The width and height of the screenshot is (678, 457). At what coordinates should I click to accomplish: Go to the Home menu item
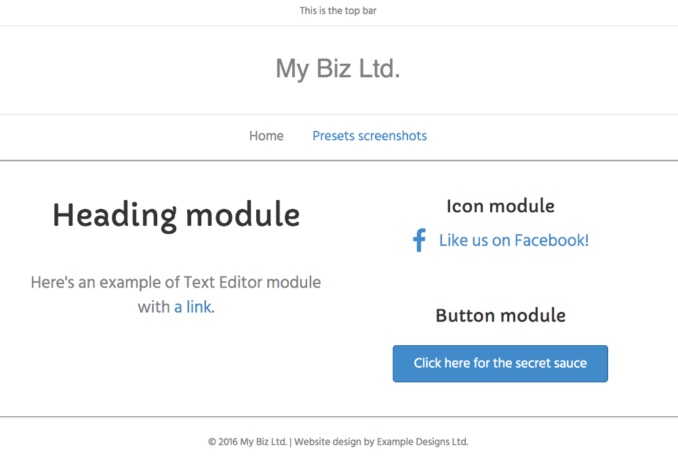click(x=266, y=136)
